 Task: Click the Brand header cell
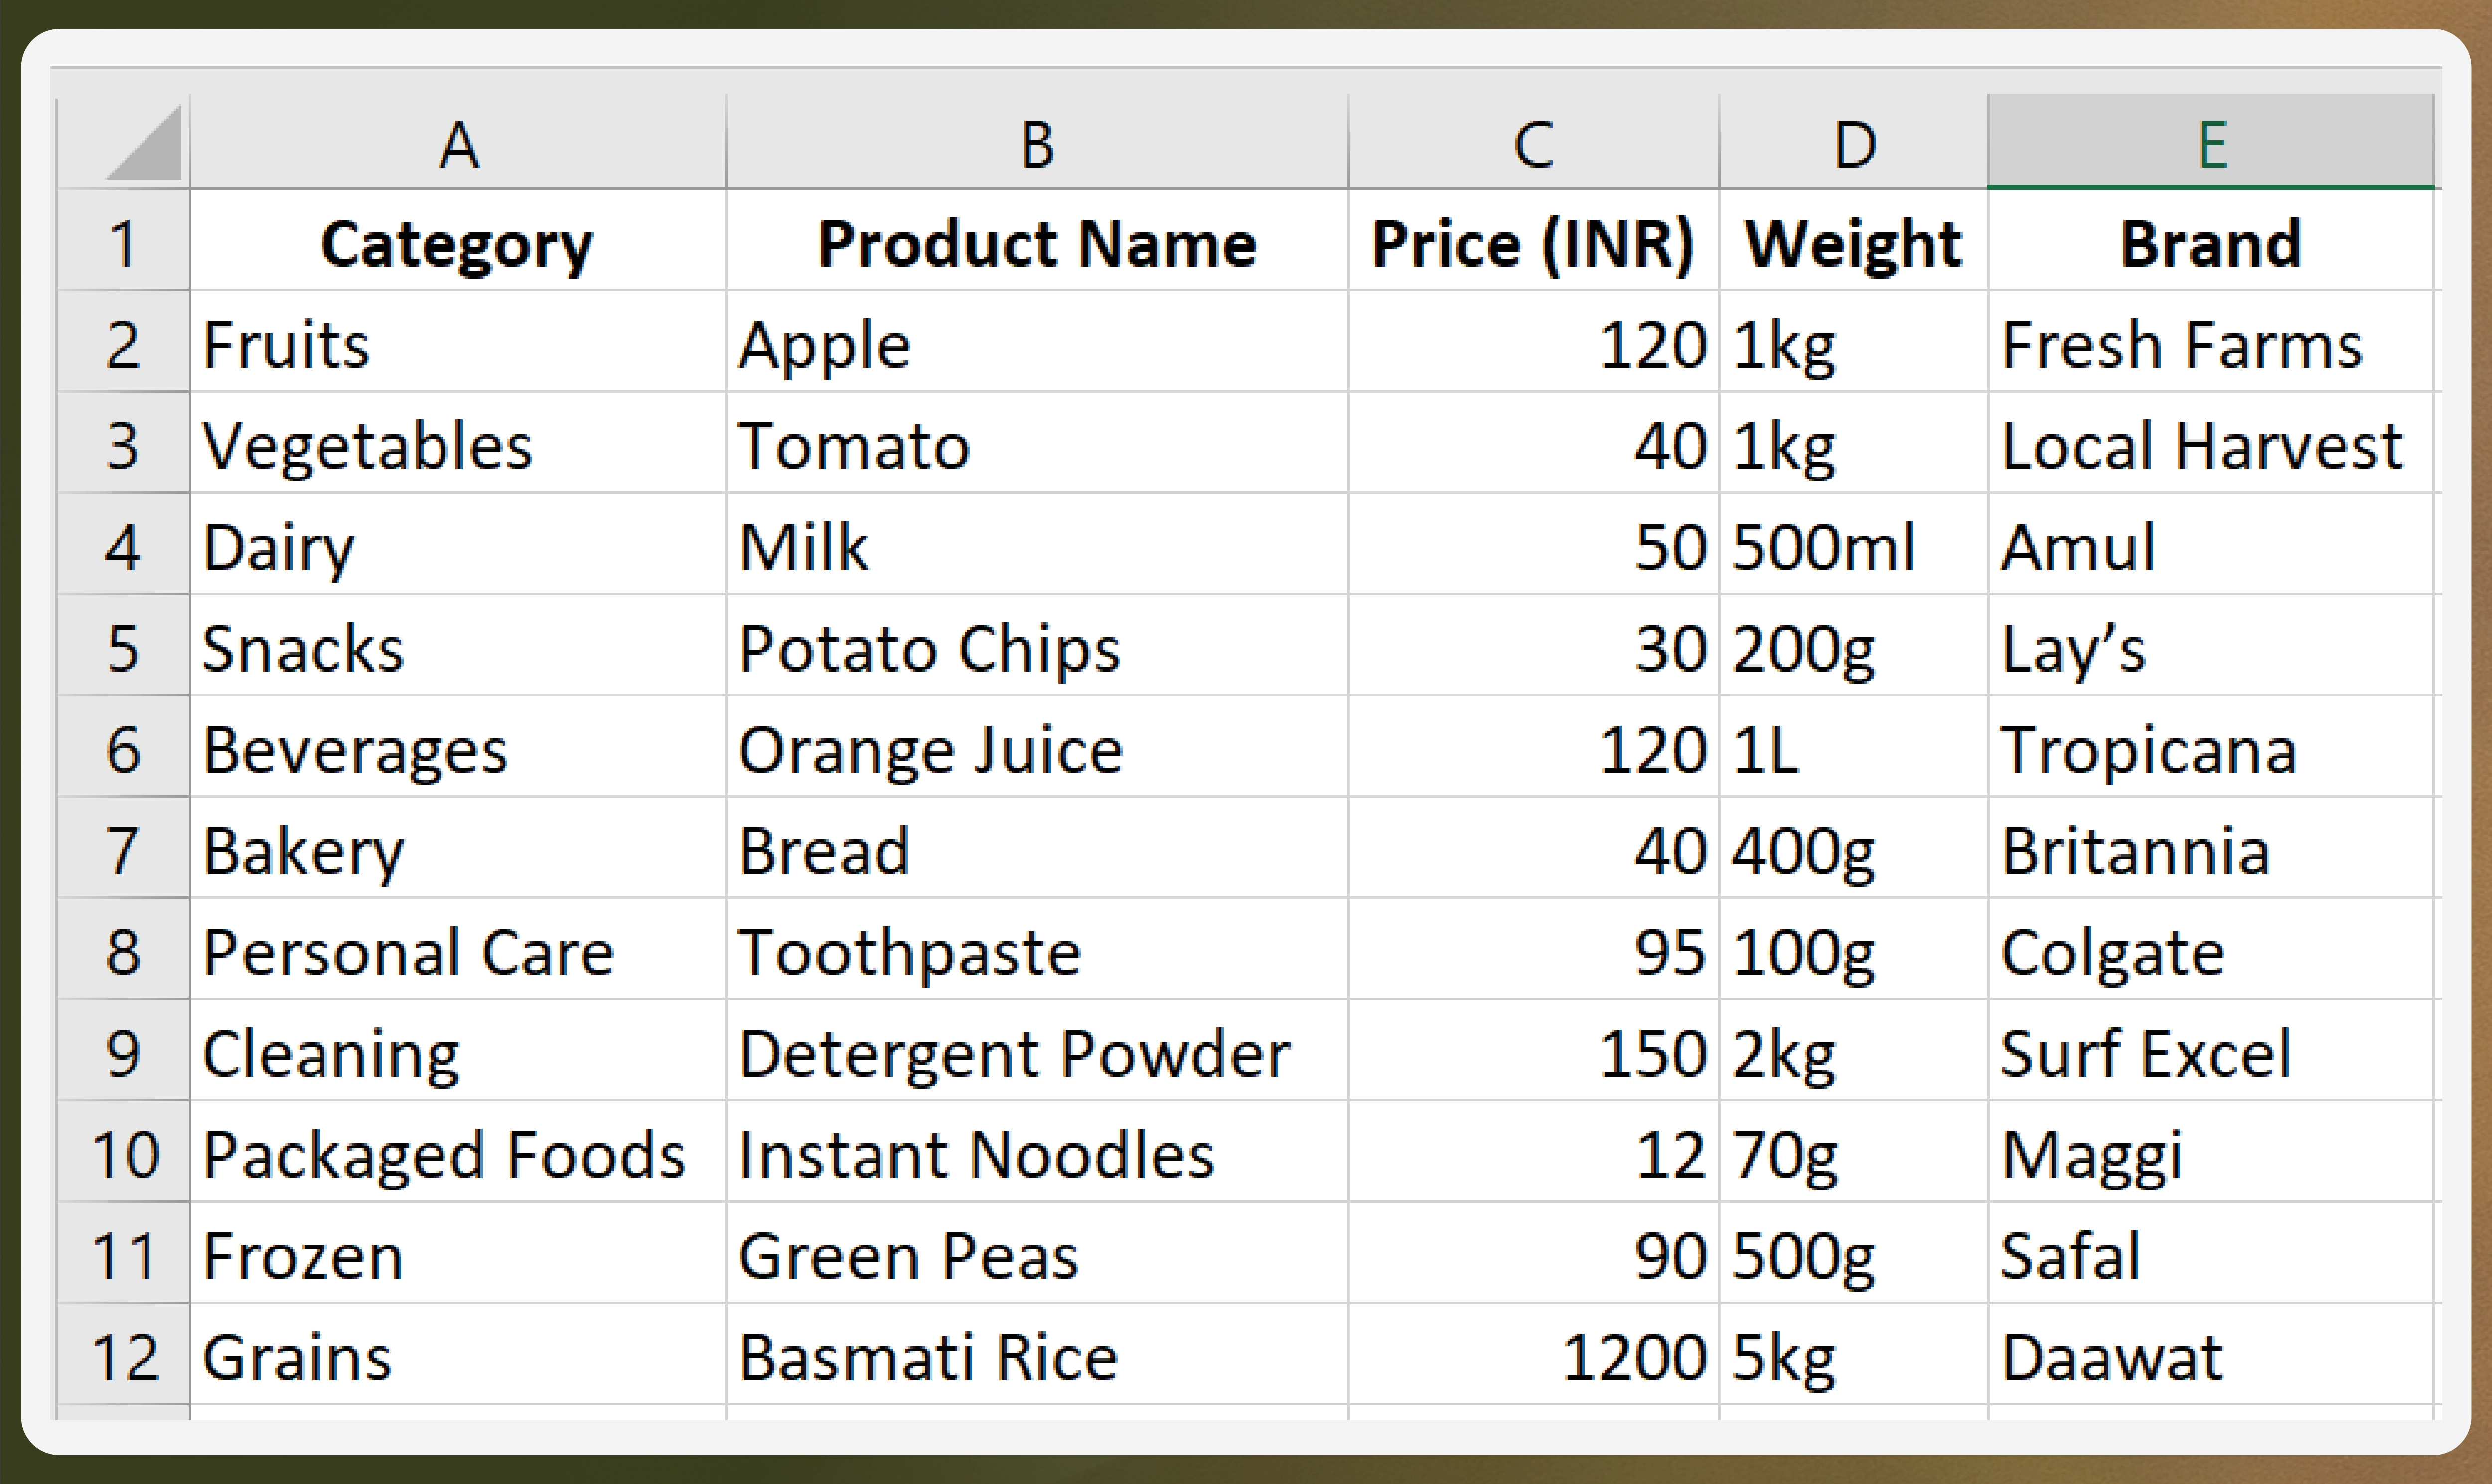2211,241
